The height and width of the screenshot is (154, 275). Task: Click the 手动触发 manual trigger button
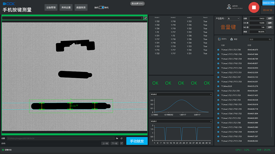click(x=137, y=141)
